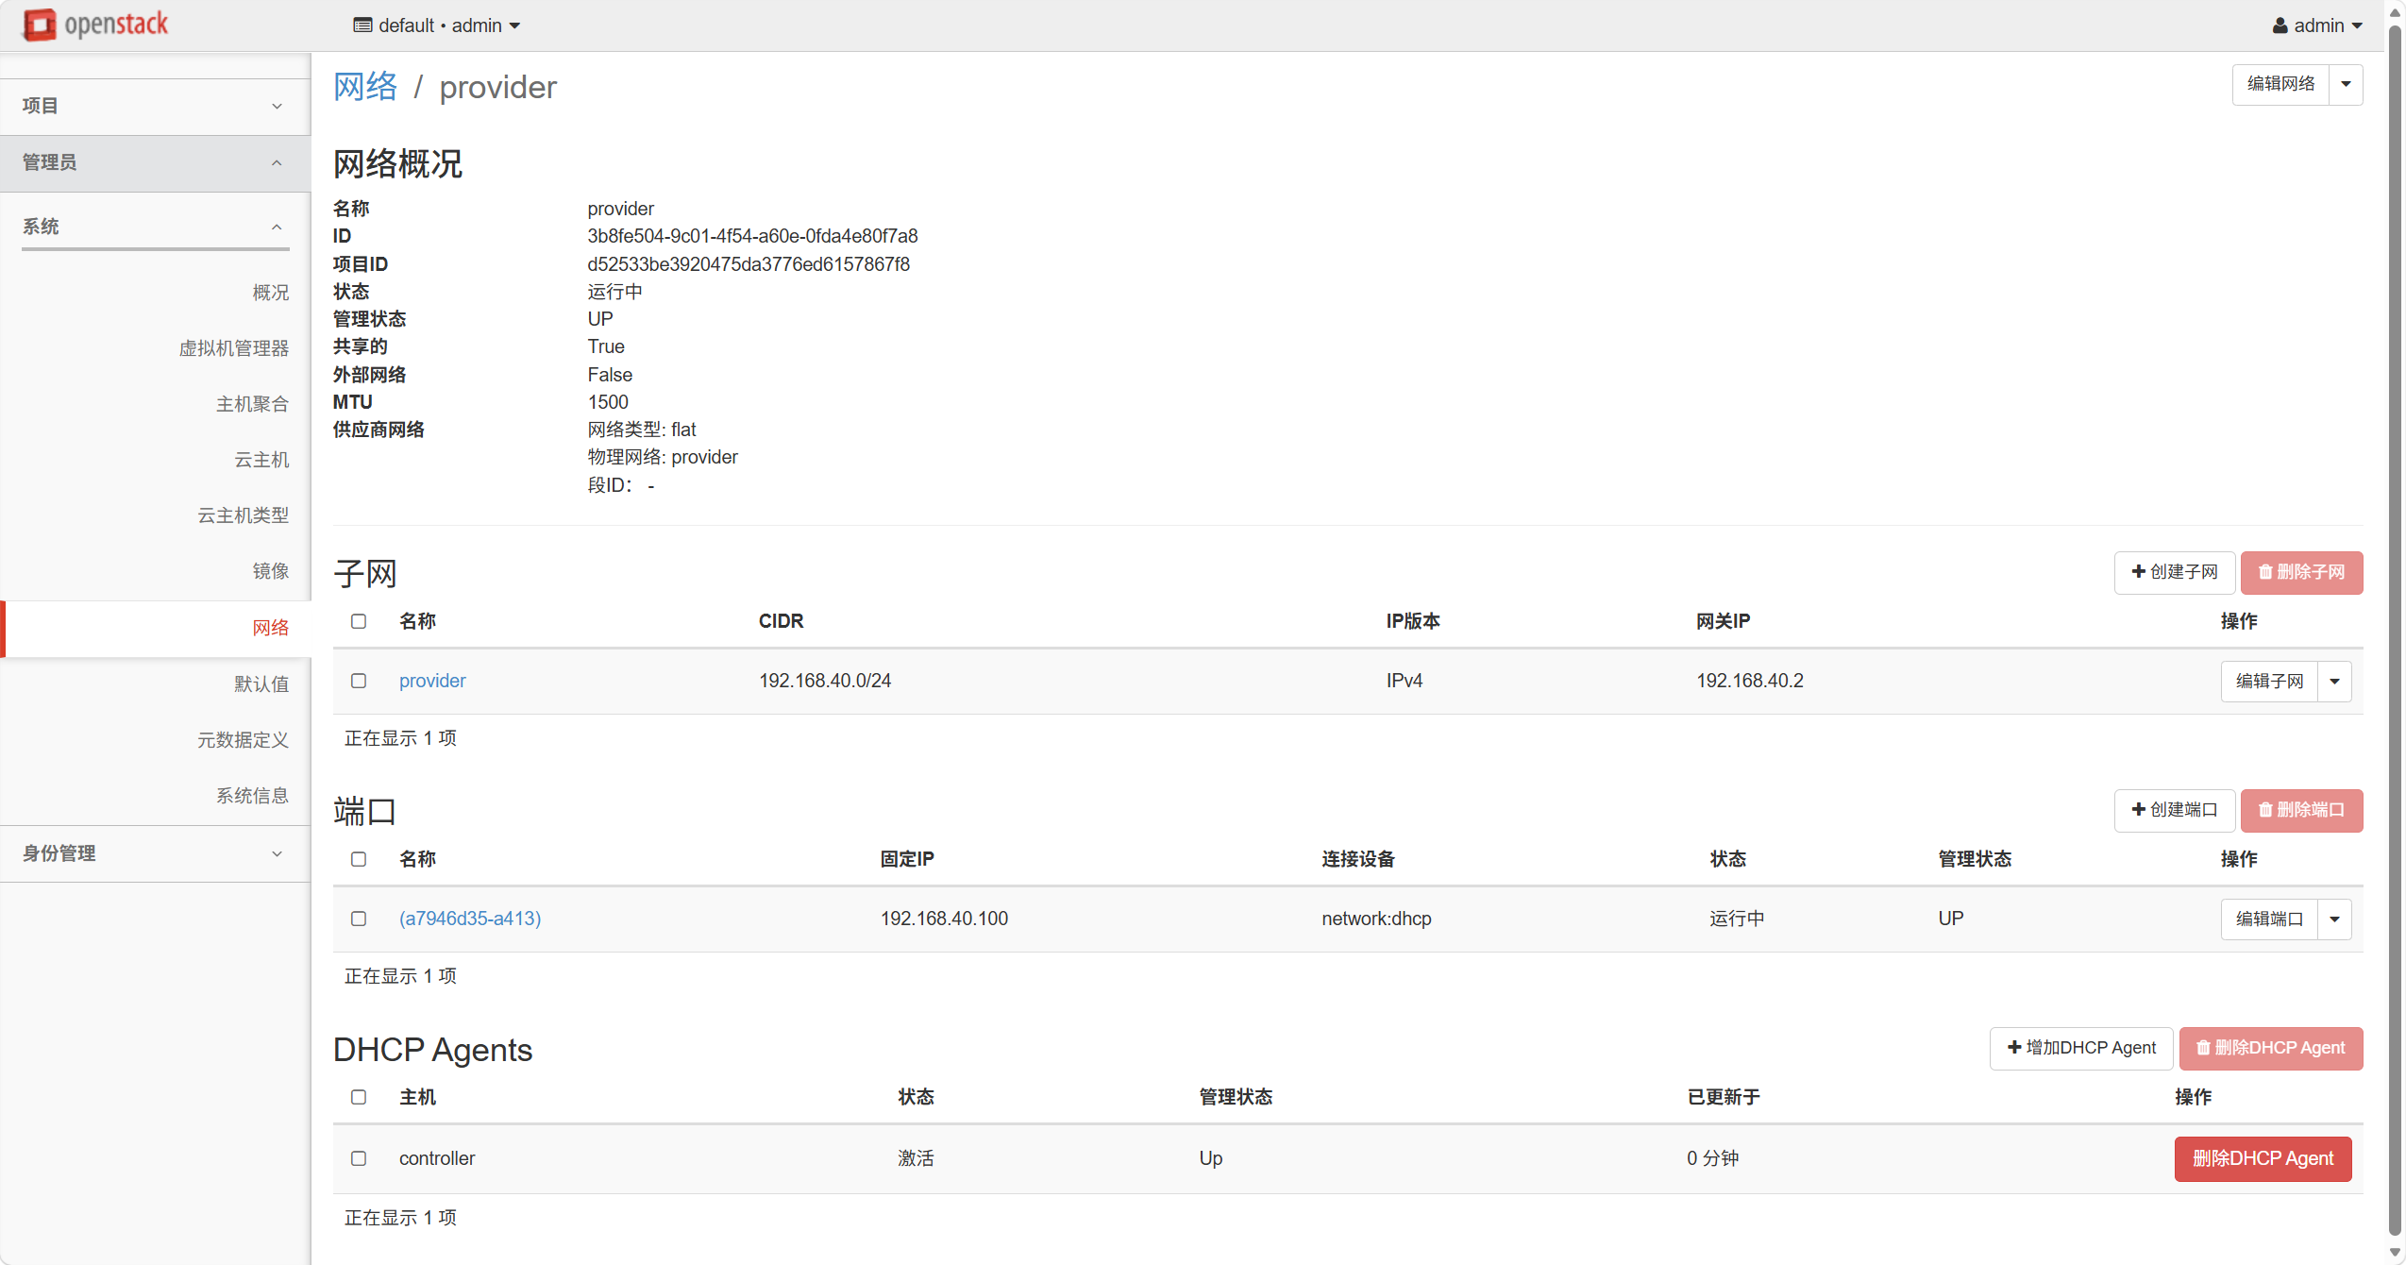Click the admin user icon in header
Image resolution: width=2406 pixels, height=1265 pixels.
[2280, 25]
